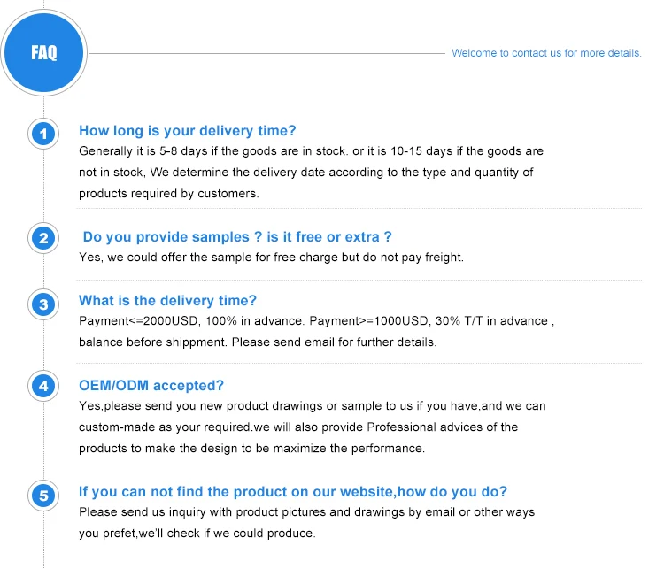Viewport: 664px width, 569px height.
Task: Click the custom-made product drawings answer
Action: (x=313, y=406)
